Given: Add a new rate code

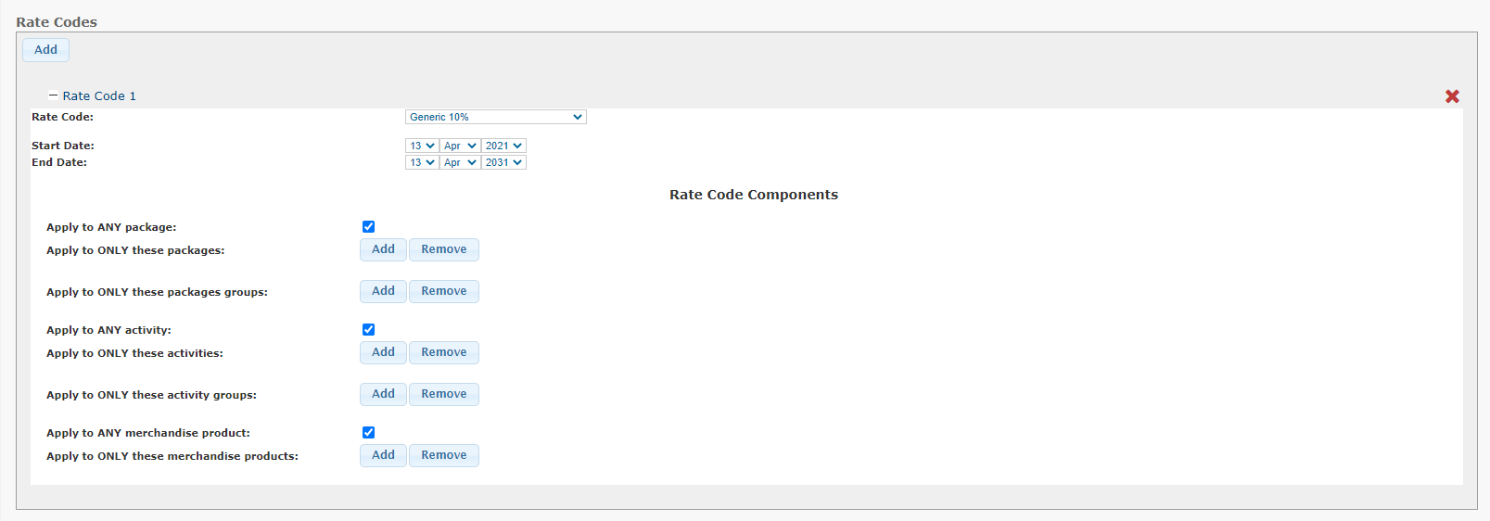Looking at the screenshot, I should coord(45,50).
